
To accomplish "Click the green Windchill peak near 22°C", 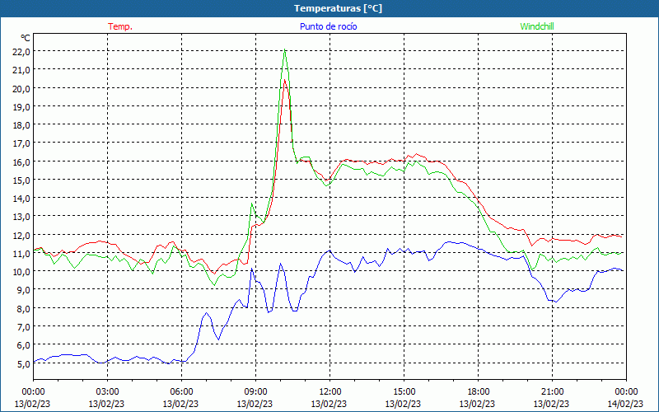I will (x=284, y=50).
